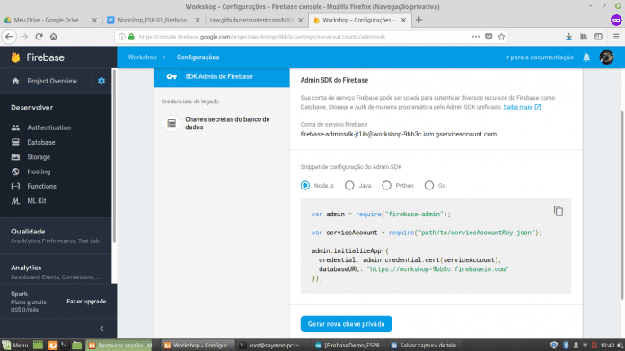The height and width of the screenshot is (351, 625).
Task: Click Hosting globe icon
Action: point(15,171)
